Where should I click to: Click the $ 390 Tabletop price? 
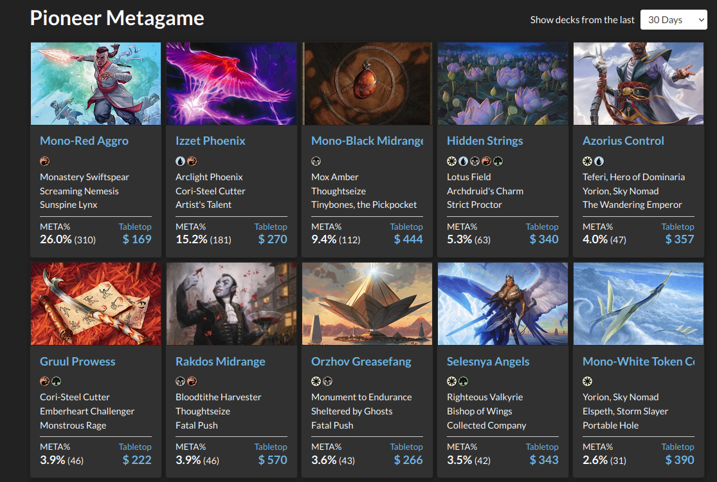click(x=680, y=460)
